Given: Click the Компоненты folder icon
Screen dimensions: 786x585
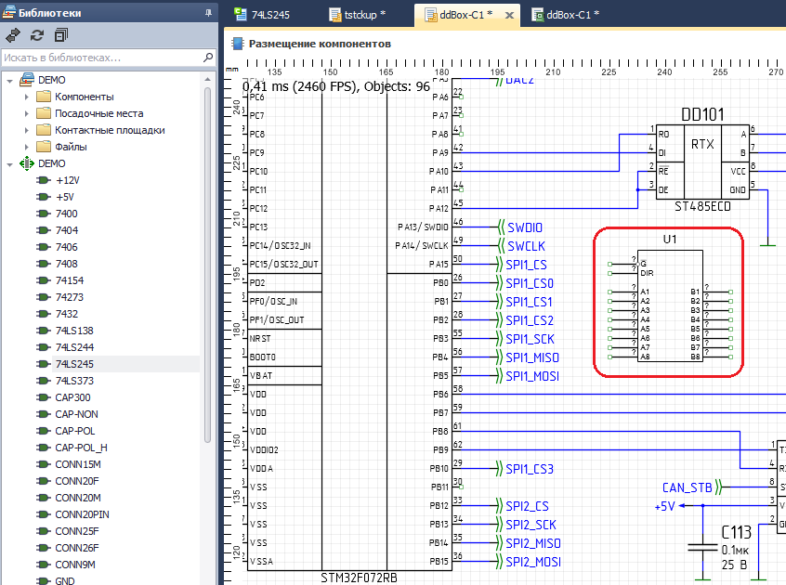Looking at the screenshot, I should (44, 97).
